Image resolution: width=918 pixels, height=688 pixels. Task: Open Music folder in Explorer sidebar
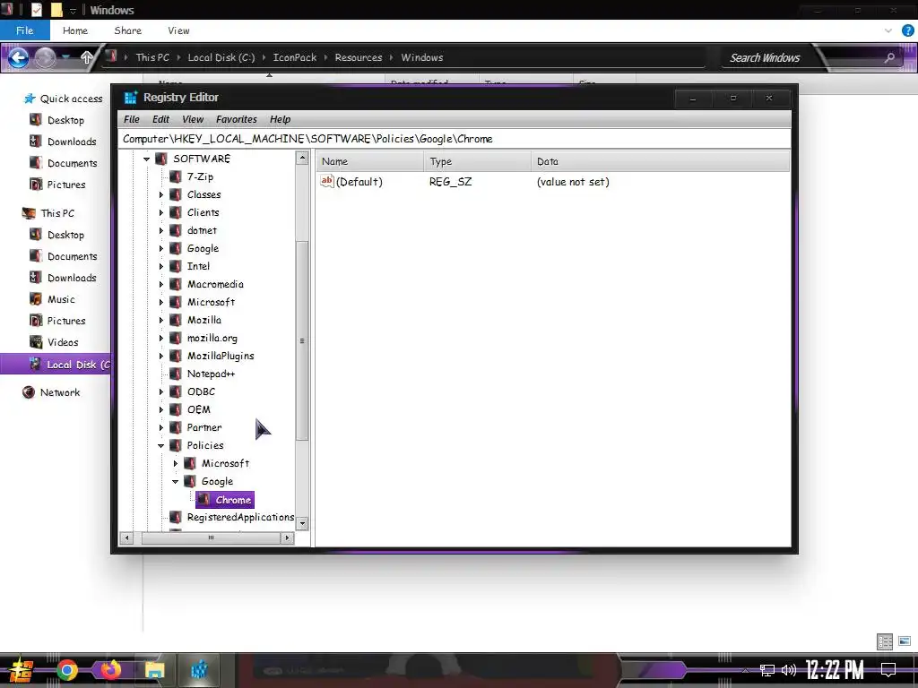pyautogui.click(x=61, y=299)
